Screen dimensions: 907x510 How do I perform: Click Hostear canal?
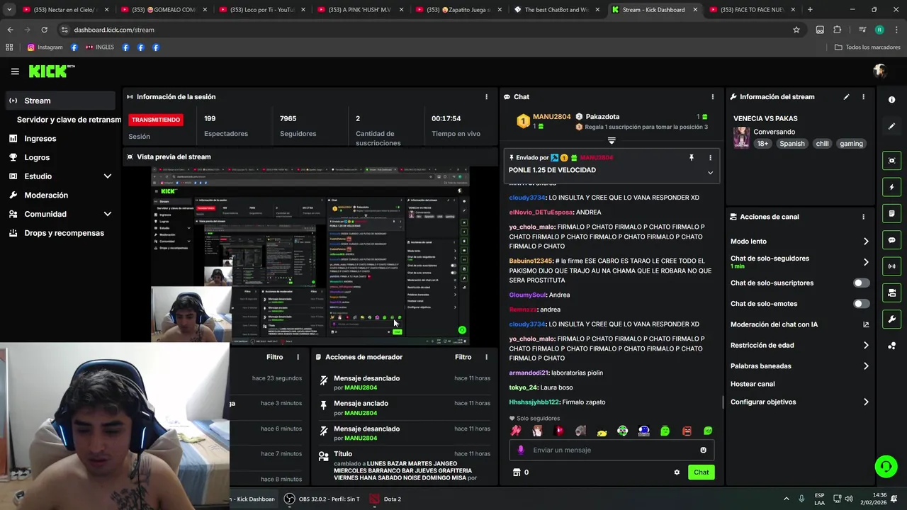753,384
